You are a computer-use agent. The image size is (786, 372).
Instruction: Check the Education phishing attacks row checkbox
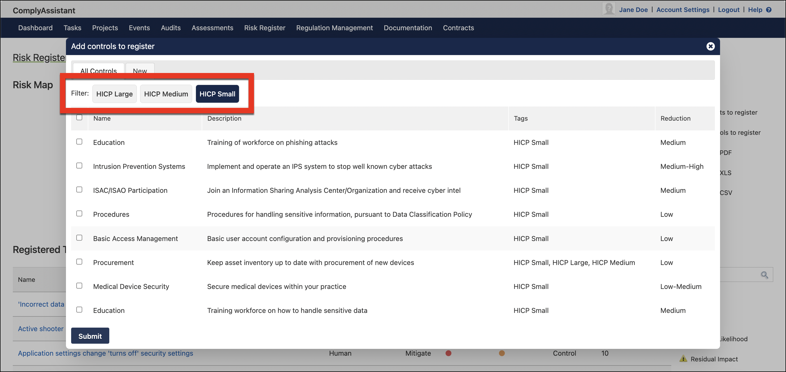click(79, 142)
